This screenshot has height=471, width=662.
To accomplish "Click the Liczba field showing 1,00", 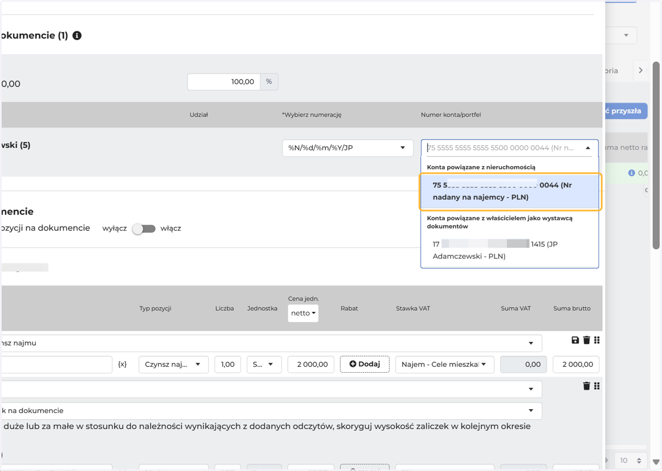I will pyautogui.click(x=228, y=365).
